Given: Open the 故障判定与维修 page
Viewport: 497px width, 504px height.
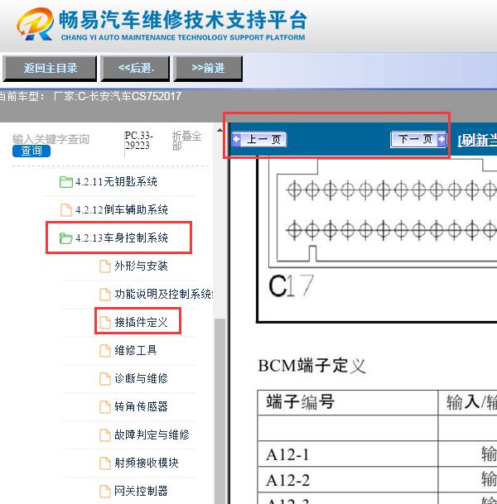Looking at the screenshot, I should click(152, 434).
